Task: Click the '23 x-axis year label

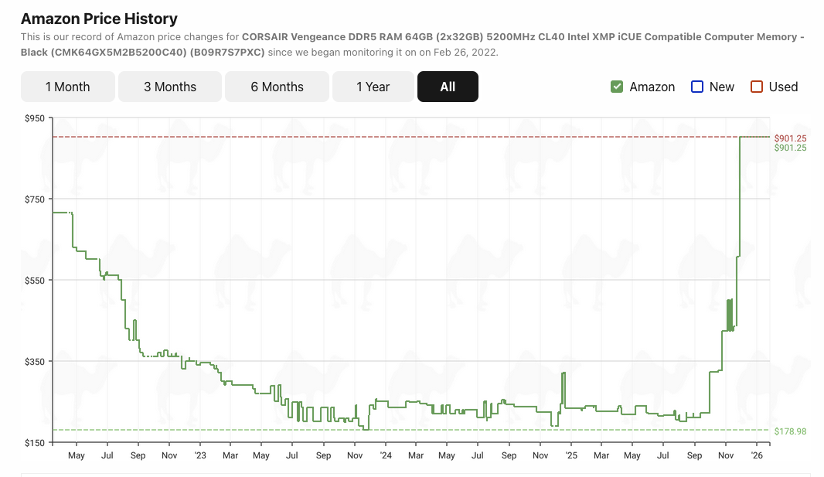Action: 200,455
